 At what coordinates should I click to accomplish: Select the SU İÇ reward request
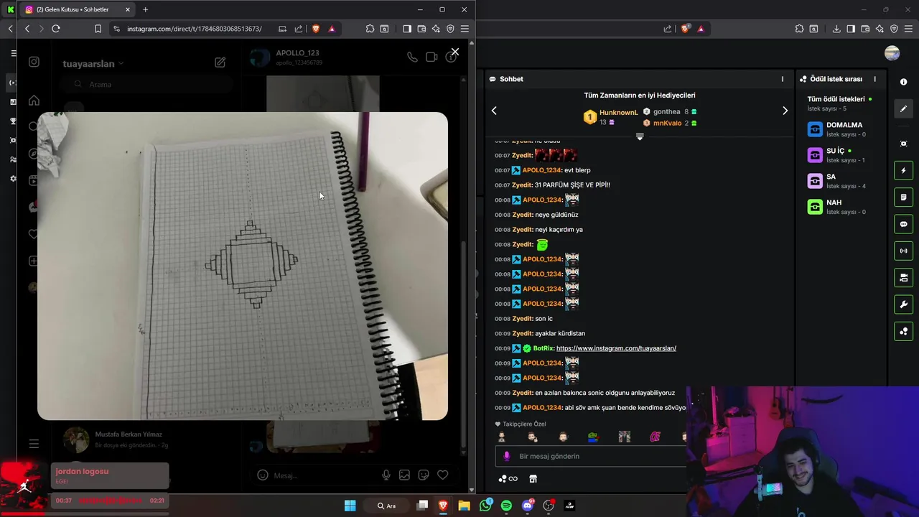(x=840, y=155)
